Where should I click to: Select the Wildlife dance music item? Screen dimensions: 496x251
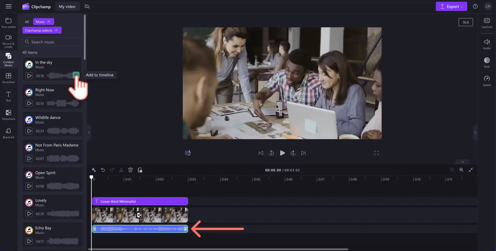52,124
